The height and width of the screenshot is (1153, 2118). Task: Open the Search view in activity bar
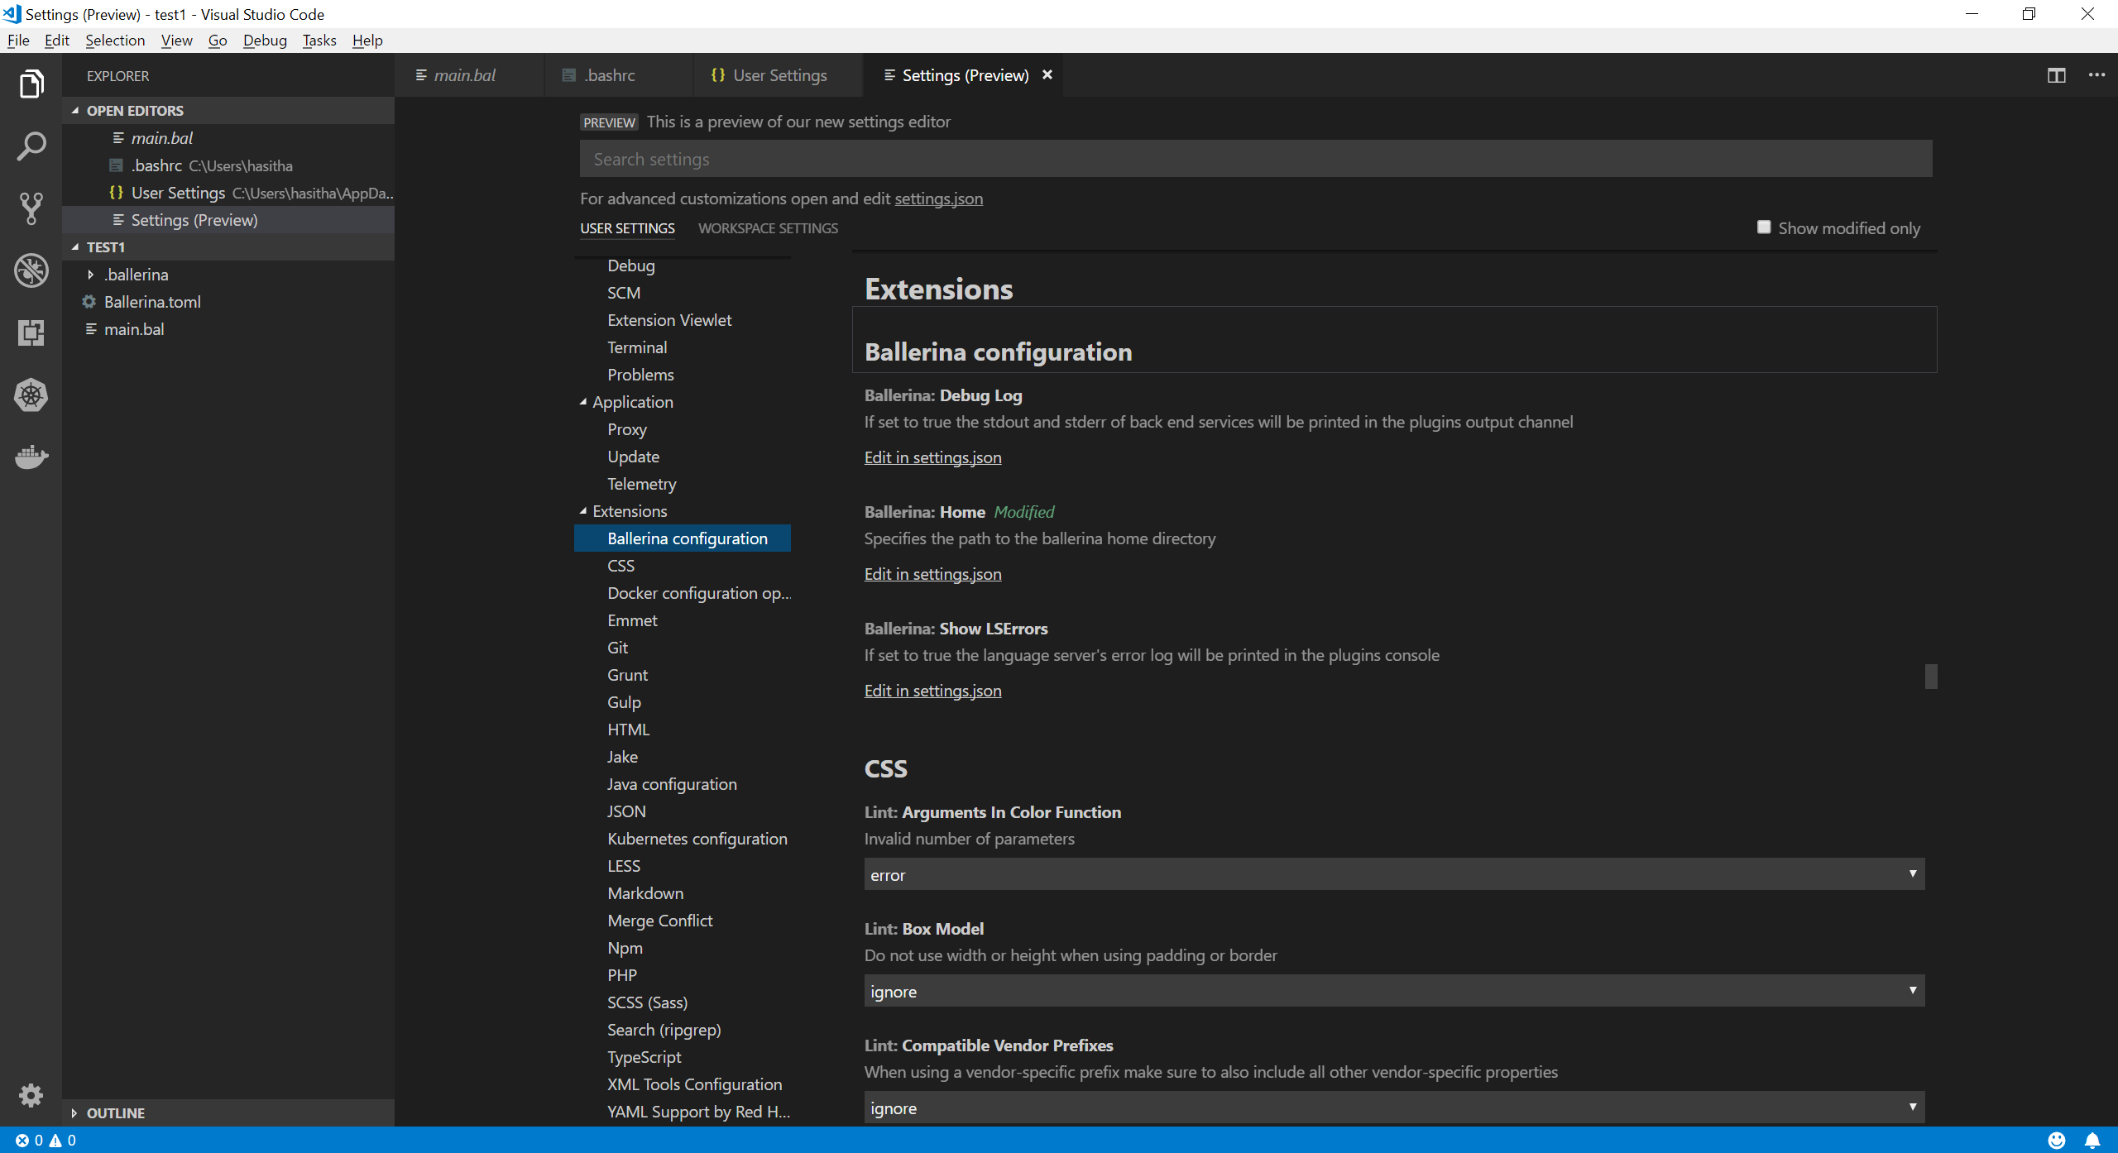[31, 146]
